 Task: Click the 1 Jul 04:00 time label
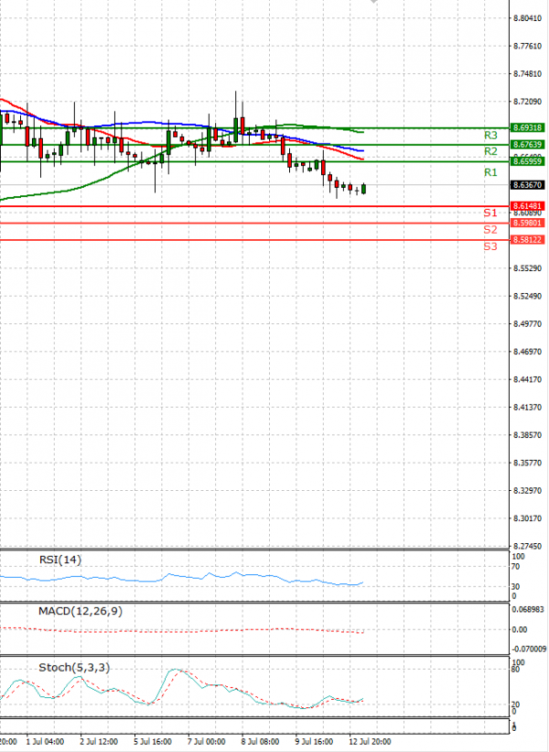(45, 741)
